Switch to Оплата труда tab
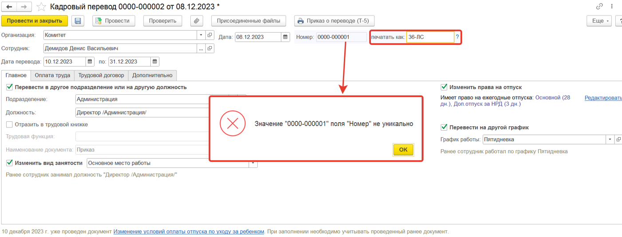 [52, 75]
